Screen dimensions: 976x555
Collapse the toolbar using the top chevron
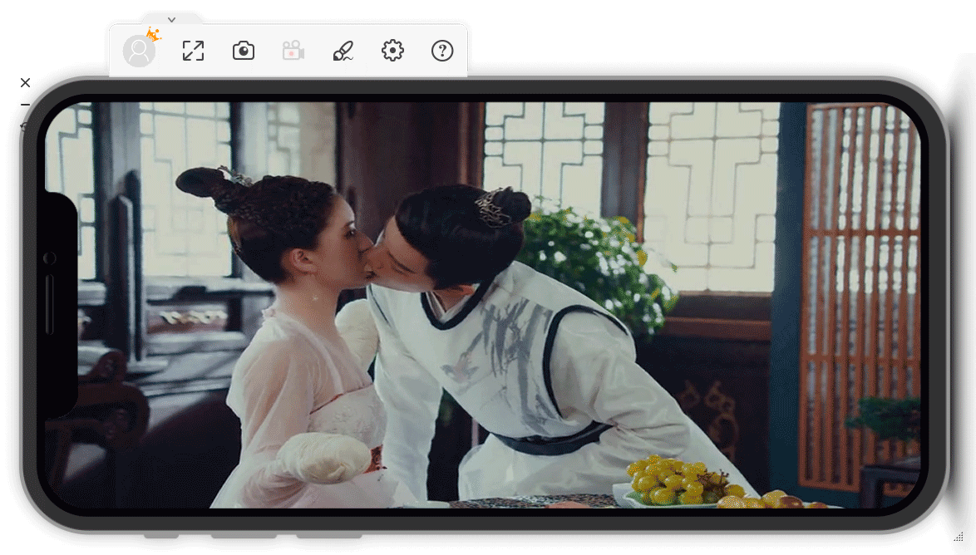pos(171,19)
